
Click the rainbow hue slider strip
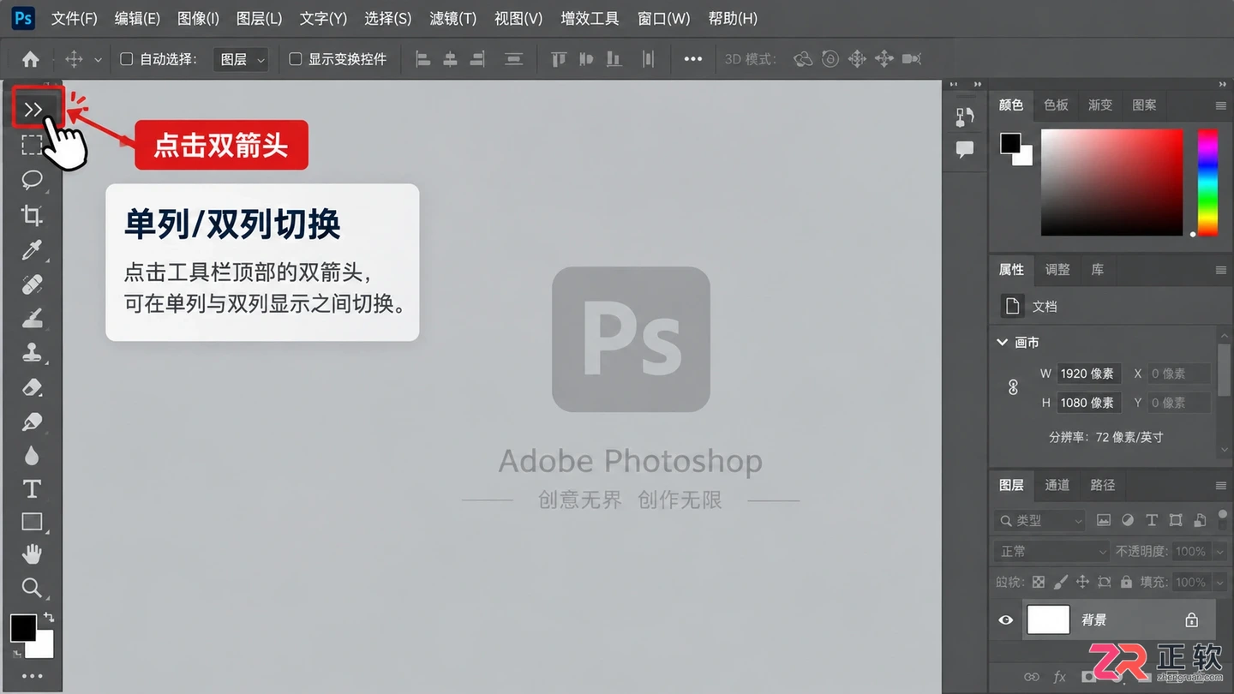[x=1207, y=182]
